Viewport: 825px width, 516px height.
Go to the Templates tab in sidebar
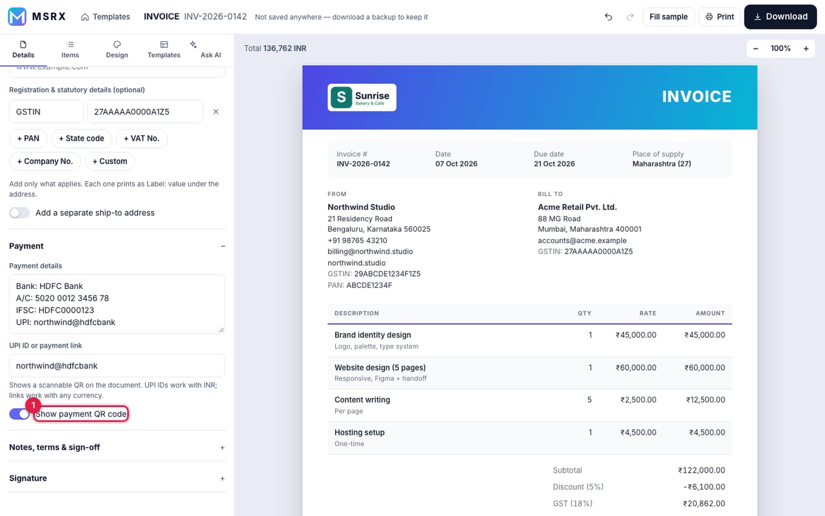164,50
